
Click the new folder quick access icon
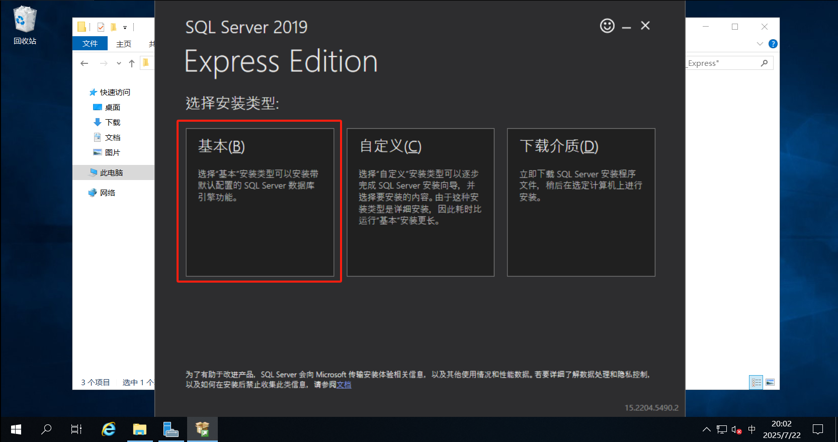(114, 27)
